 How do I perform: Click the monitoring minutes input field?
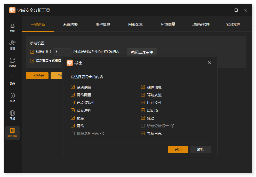(x=62, y=52)
